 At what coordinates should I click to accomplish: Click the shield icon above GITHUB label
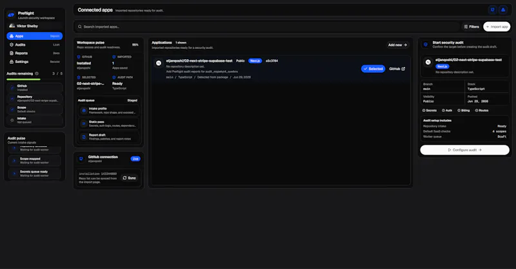79,57
